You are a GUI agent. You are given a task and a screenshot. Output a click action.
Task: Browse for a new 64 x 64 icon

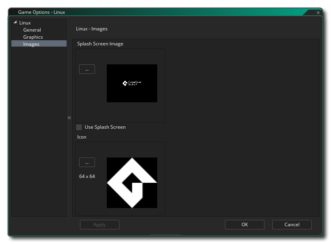click(87, 162)
